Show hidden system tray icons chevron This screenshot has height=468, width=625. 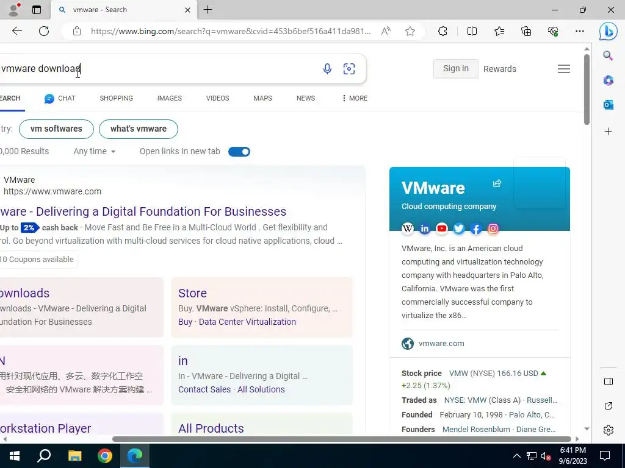coord(516,456)
